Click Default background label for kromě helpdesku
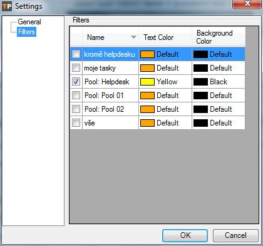This screenshot has width=263, height=246. tap(221, 54)
